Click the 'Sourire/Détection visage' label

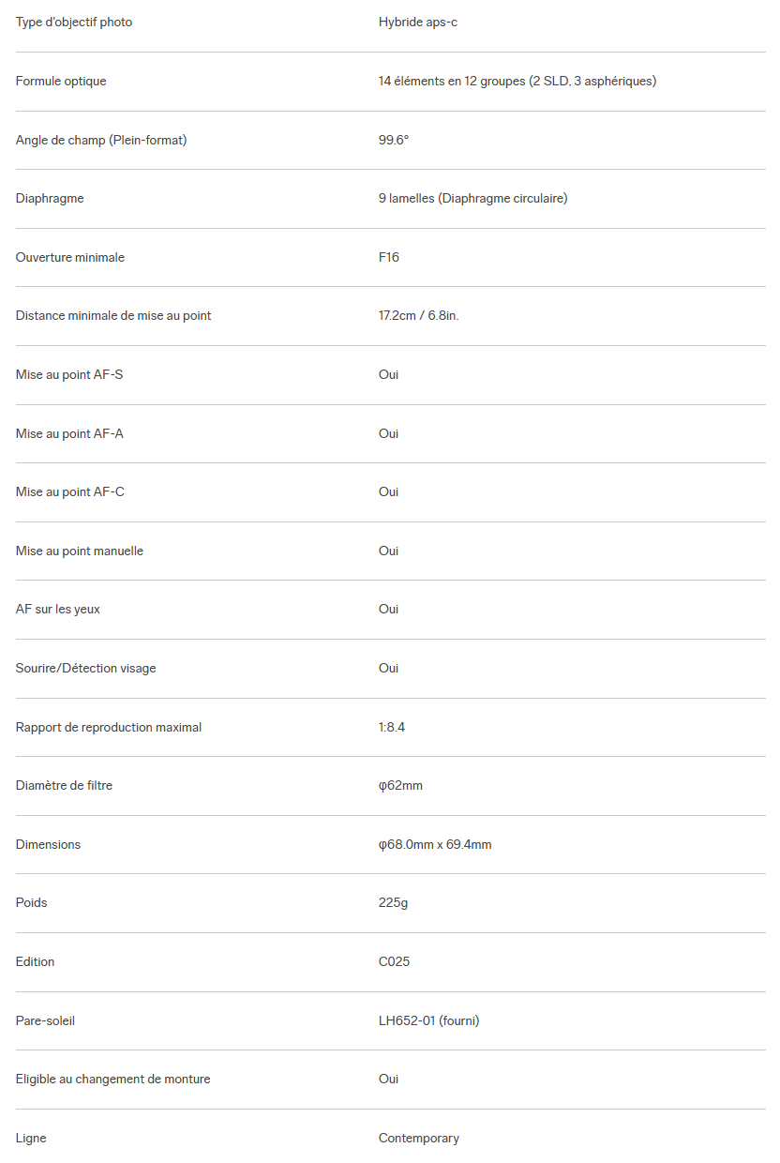click(86, 668)
